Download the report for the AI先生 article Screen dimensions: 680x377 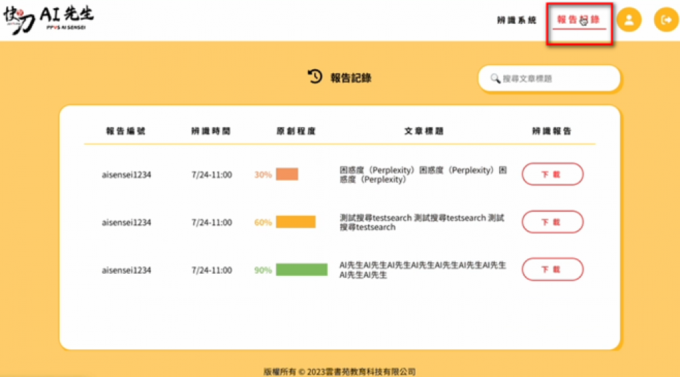[x=552, y=270]
